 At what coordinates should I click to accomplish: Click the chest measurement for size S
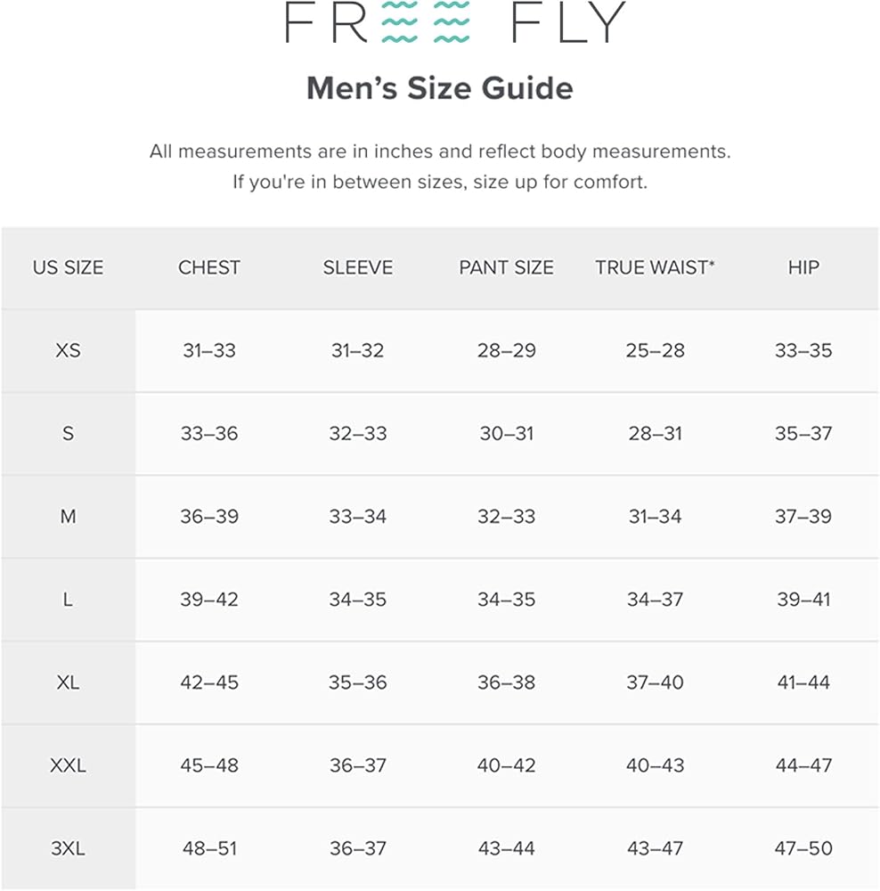pyautogui.click(x=209, y=434)
